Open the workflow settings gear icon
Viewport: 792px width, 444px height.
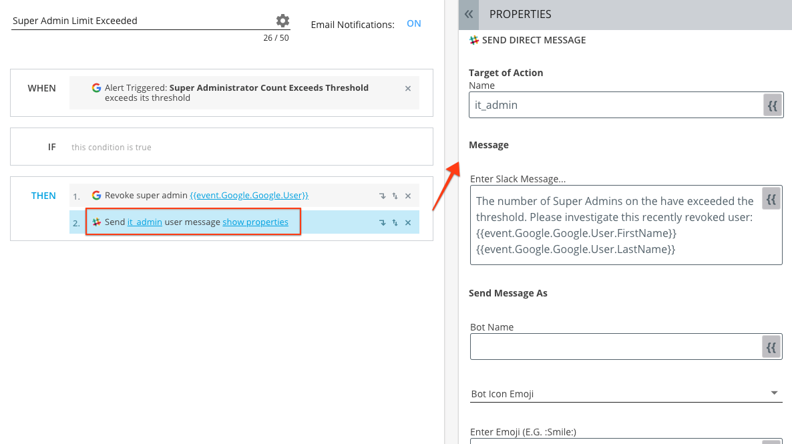click(281, 20)
